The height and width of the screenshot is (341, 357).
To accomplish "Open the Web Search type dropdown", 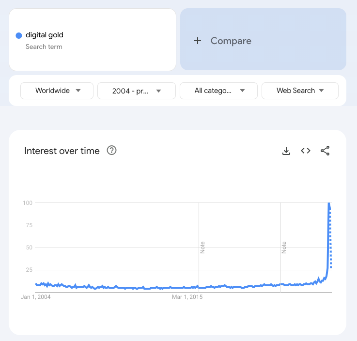I will point(300,91).
